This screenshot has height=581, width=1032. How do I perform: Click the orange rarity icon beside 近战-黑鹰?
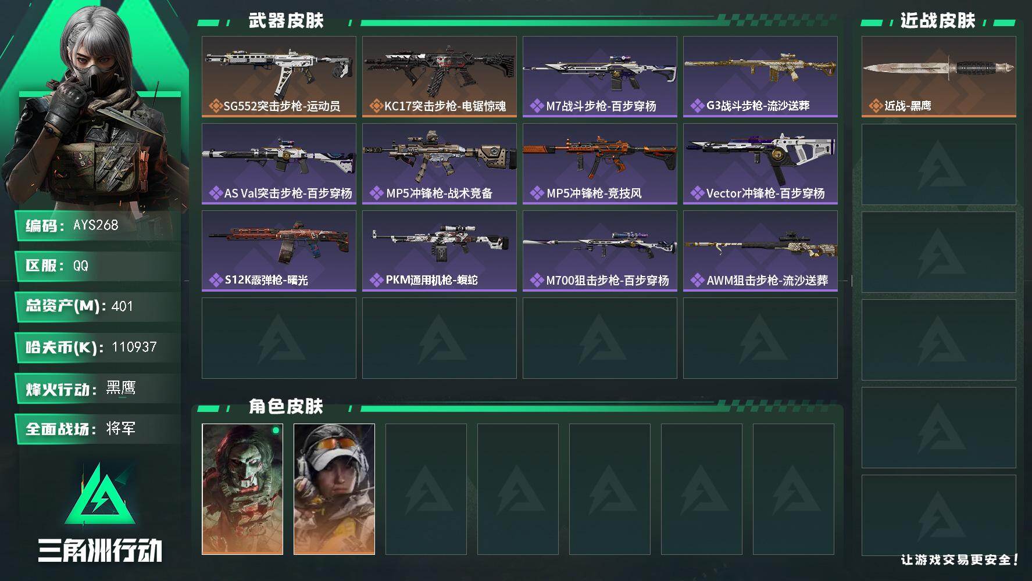coord(876,106)
